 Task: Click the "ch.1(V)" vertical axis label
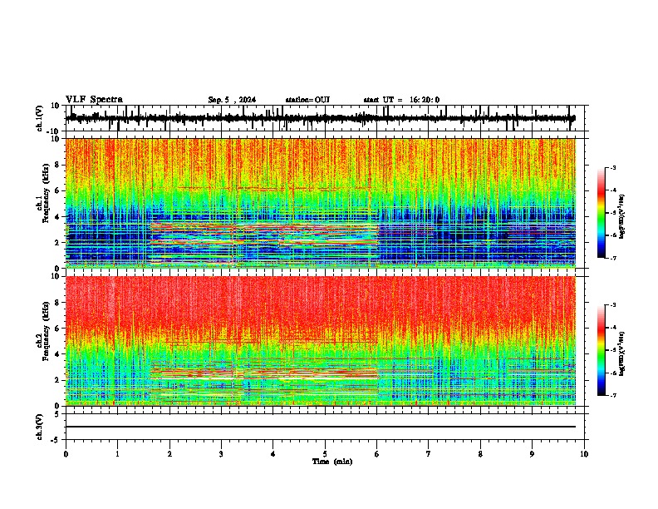click(40, 118)
